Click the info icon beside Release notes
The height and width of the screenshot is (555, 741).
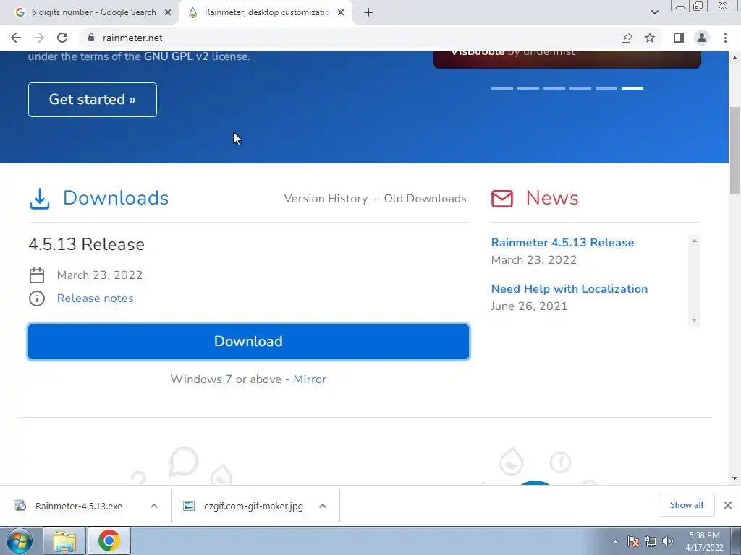point(37,298)
